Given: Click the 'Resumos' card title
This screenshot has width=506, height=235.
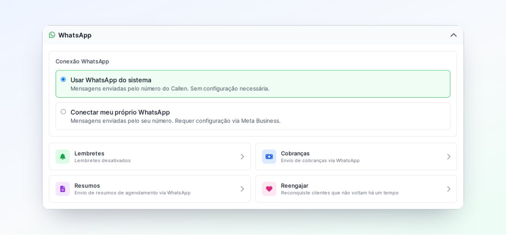Looking at the screenshot, I should (x=87, y=186).
